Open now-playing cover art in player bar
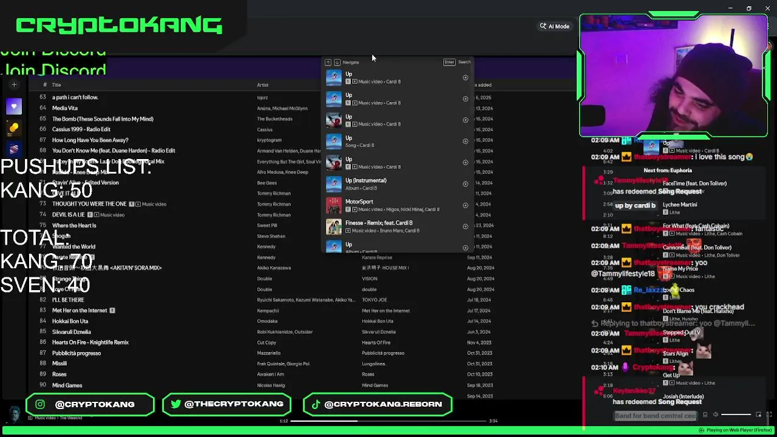The height and width of the screenshot is (437, 777). (13, 414)
